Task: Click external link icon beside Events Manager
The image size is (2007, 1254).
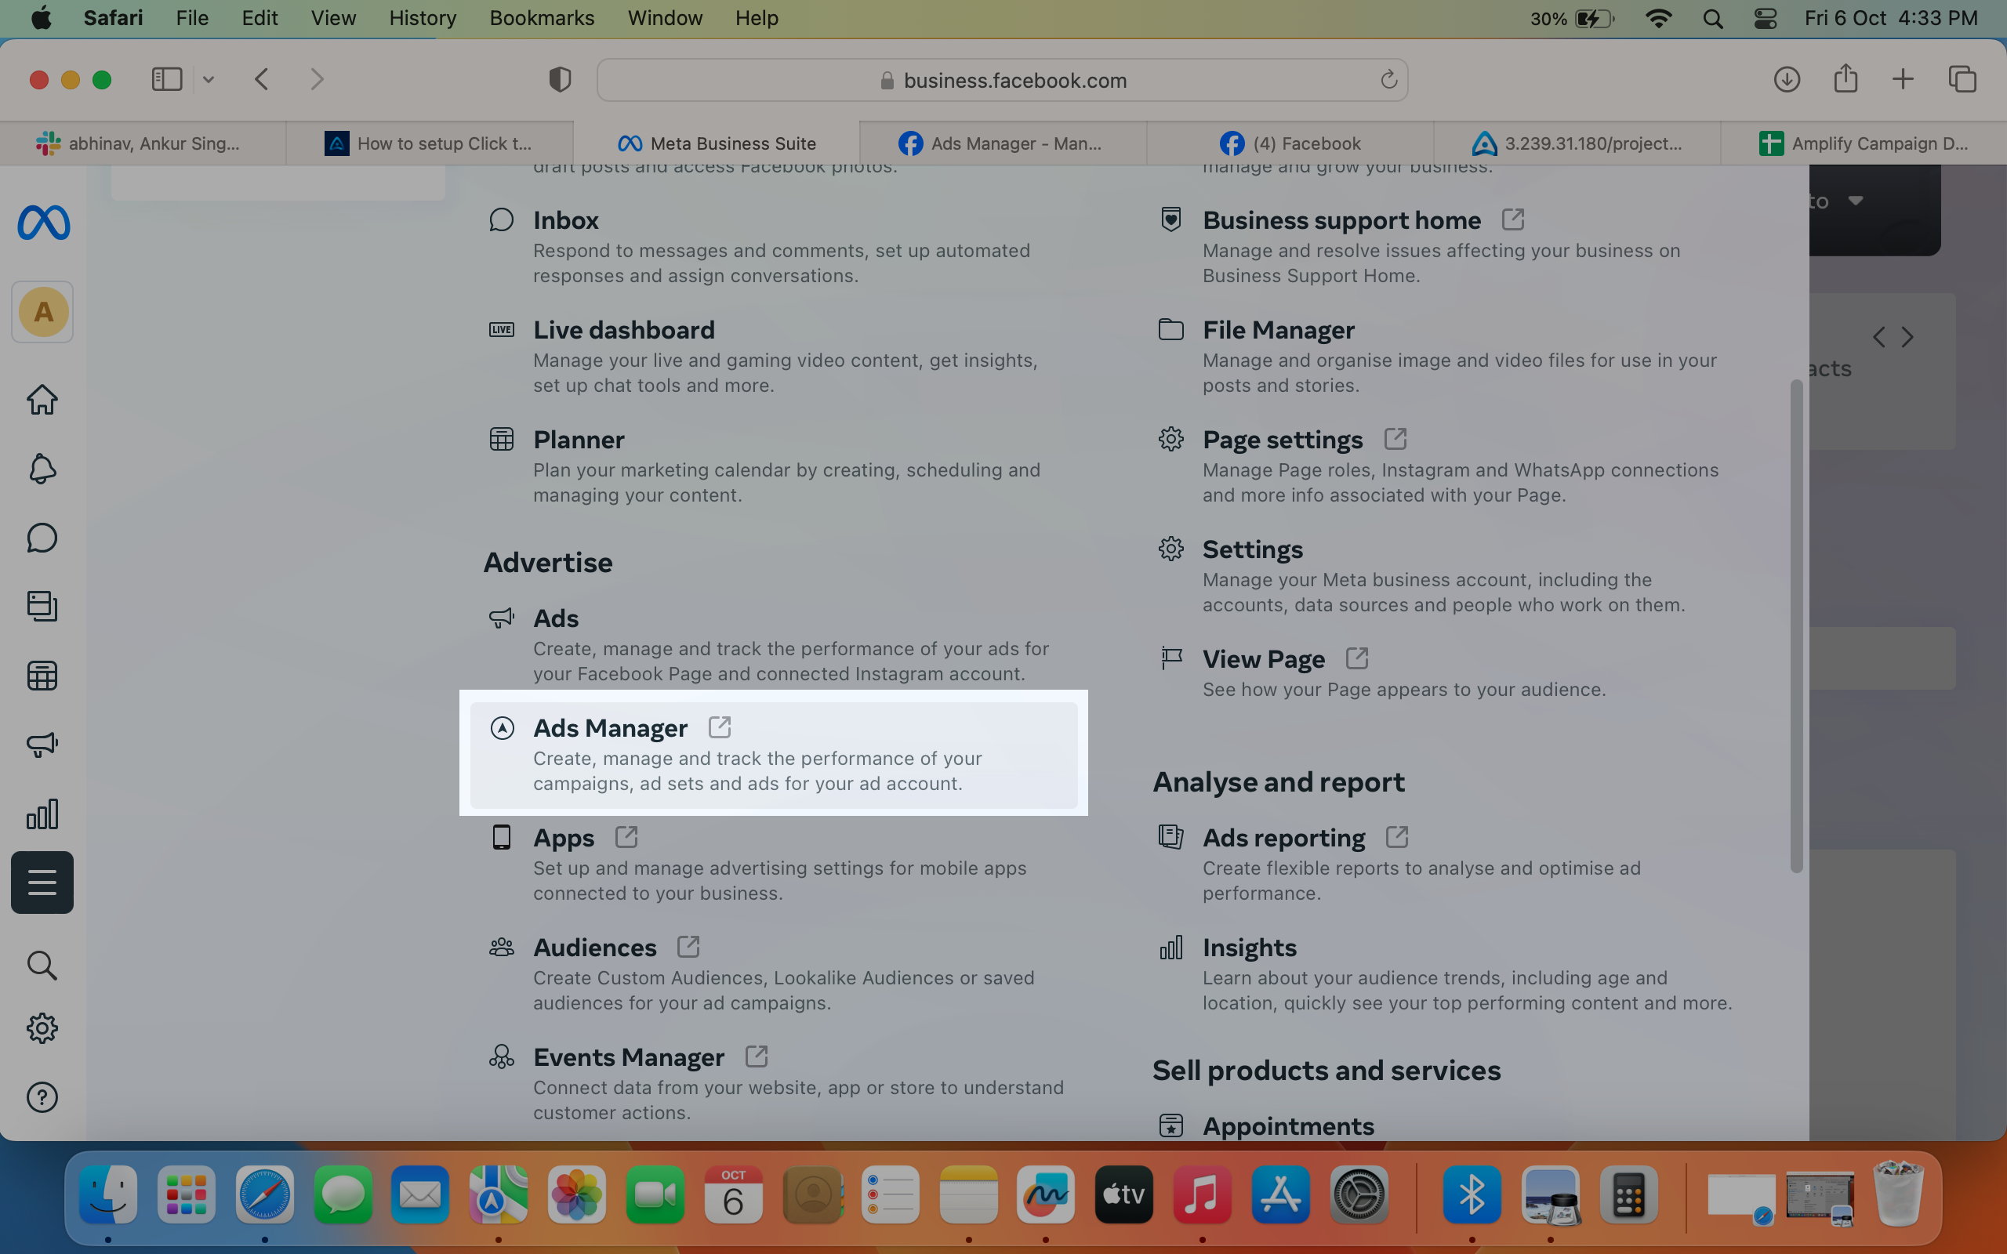Action: tap(757, 1056)
